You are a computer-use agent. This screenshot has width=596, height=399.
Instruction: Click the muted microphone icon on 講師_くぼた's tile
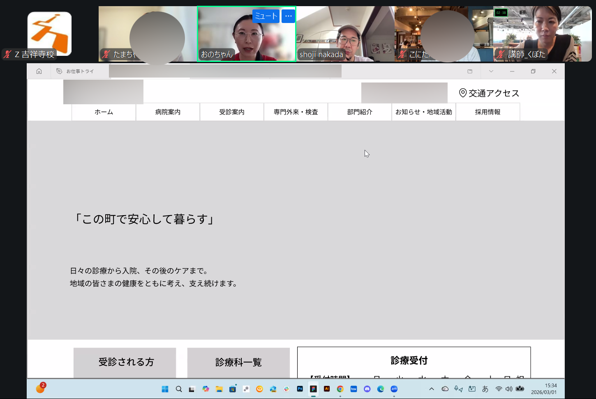(500, 53)
